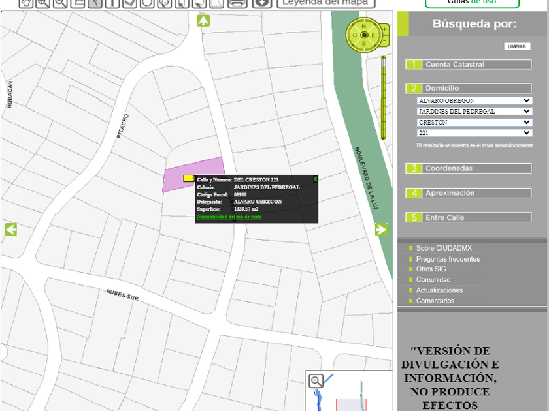Viewport: 549px width, 411px height.
Task: Open Normatividad del uso de suelo link
Action: (229, 217)
